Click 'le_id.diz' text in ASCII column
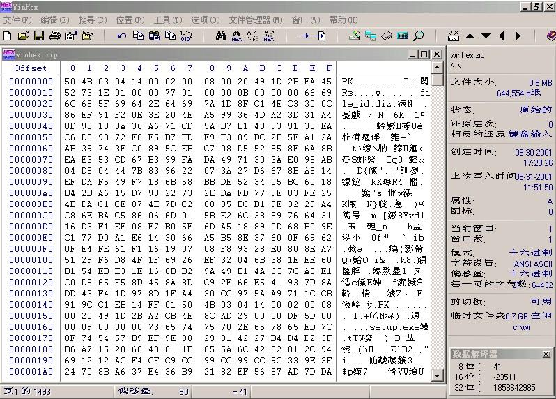The height and width of the screenshot is (399, 556). click(366, 104)
